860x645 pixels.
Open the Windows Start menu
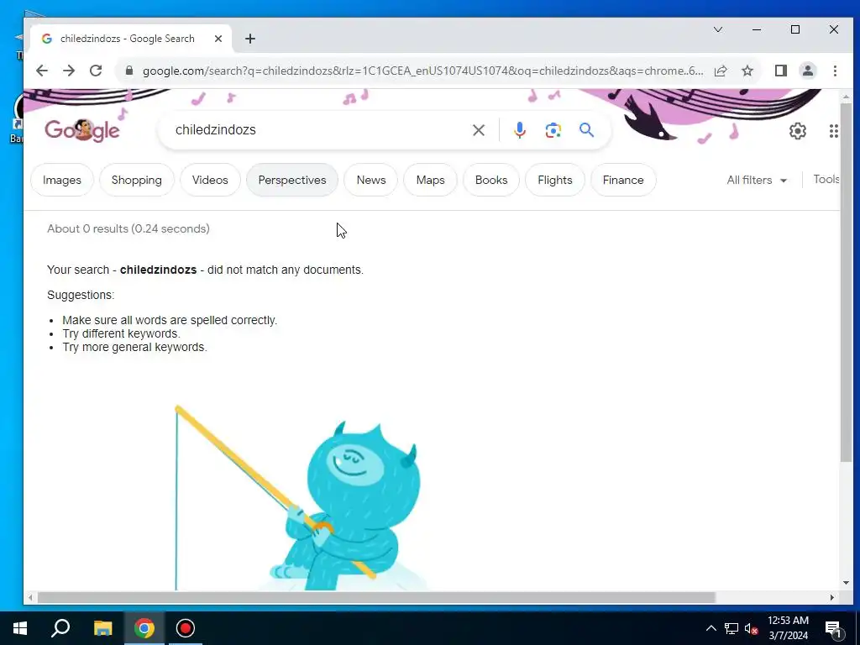click(20, 628)
